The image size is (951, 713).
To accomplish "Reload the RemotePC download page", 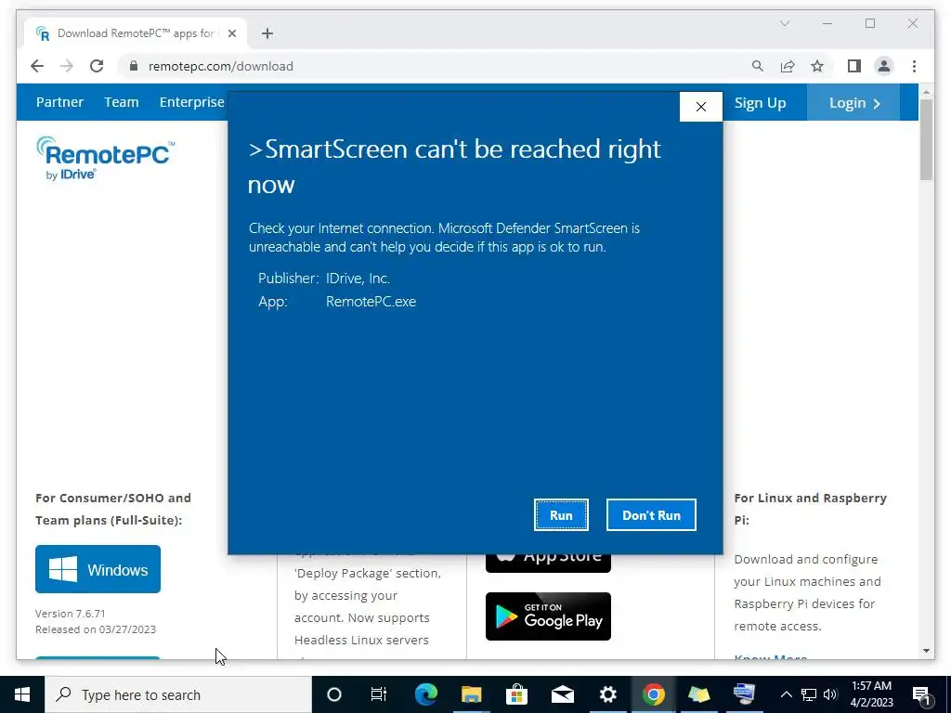I will point(97,66).
